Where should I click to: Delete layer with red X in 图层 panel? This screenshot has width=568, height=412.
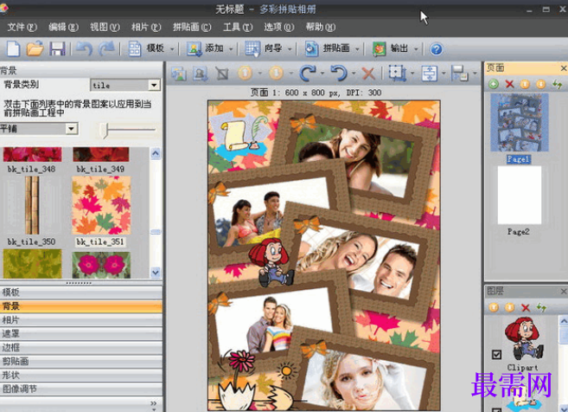[x=526, y=308]
